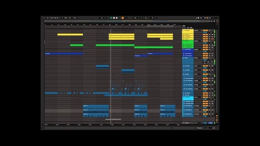This screenshot has height=146, width=260.
Task: Click the 29 Shots B status label at bottom
Action: point(199,128)
